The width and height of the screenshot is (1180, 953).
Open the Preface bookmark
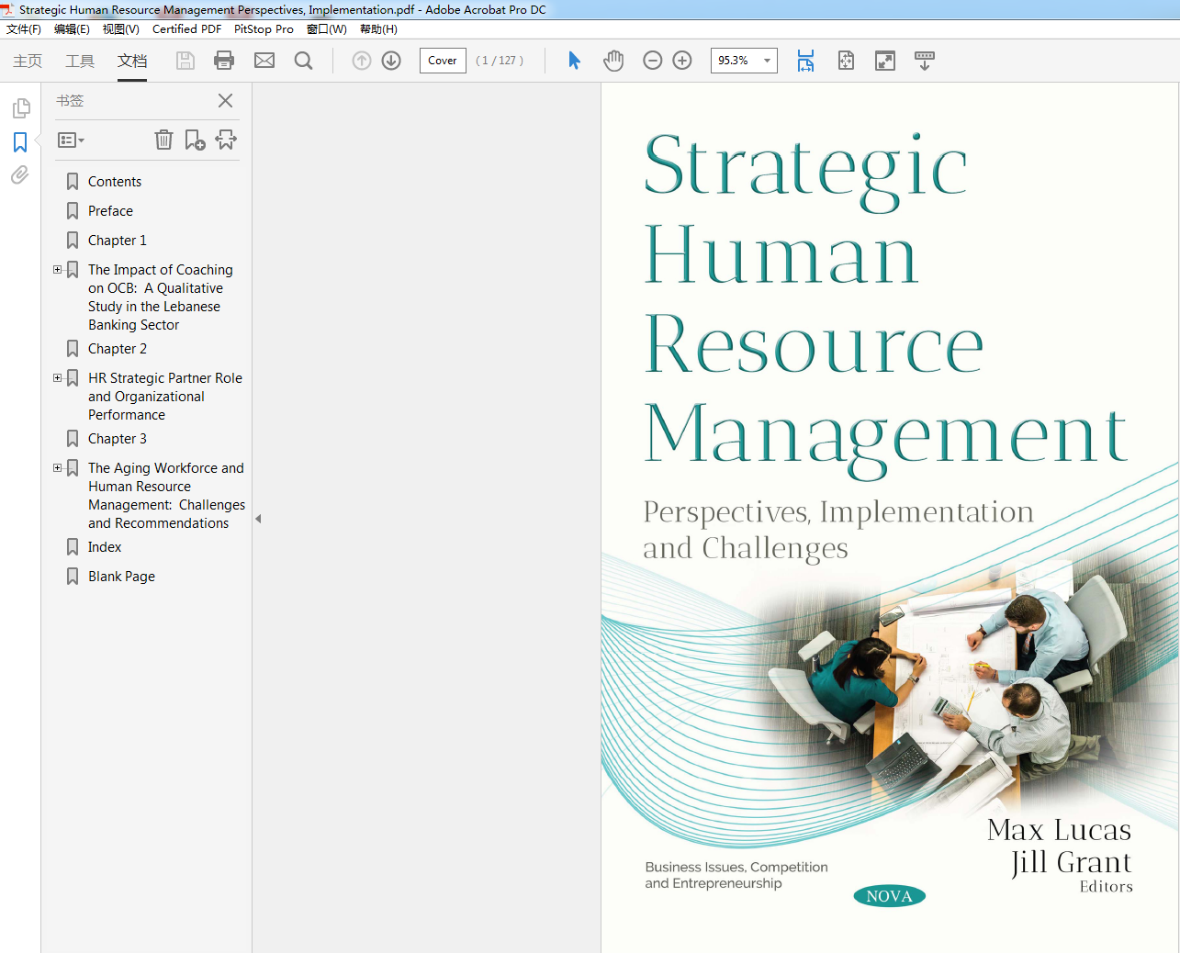tap(110, 211)
